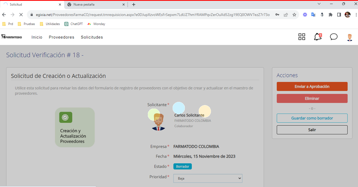
Task: Bookmark this page with the star icon
Action: [294, 15]
